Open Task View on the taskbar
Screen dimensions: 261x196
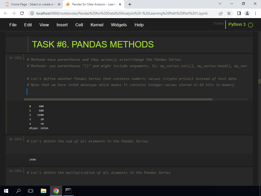(x=31, y=191)
